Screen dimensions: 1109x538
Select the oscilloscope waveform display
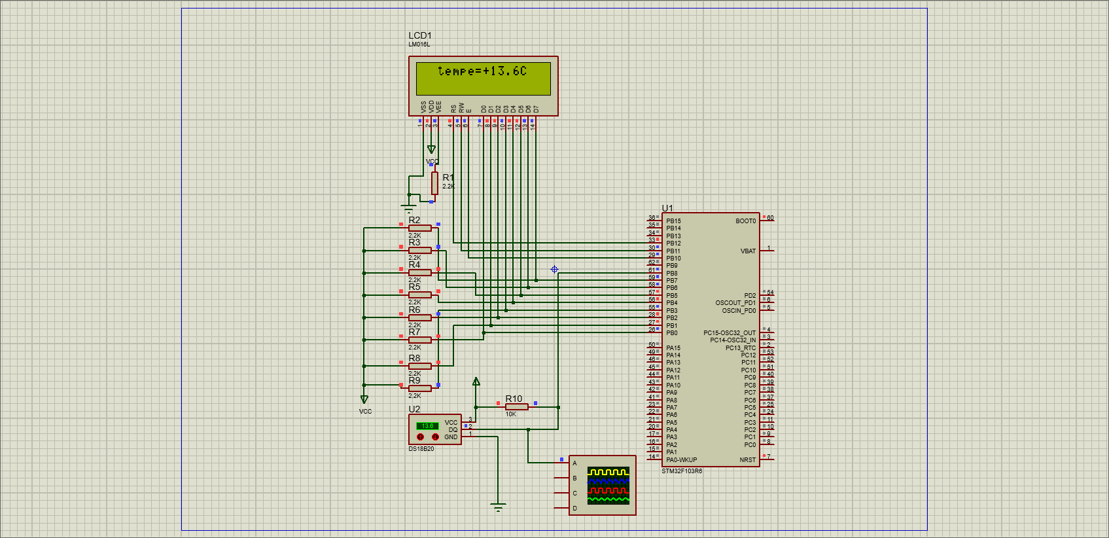click(608, 485)
